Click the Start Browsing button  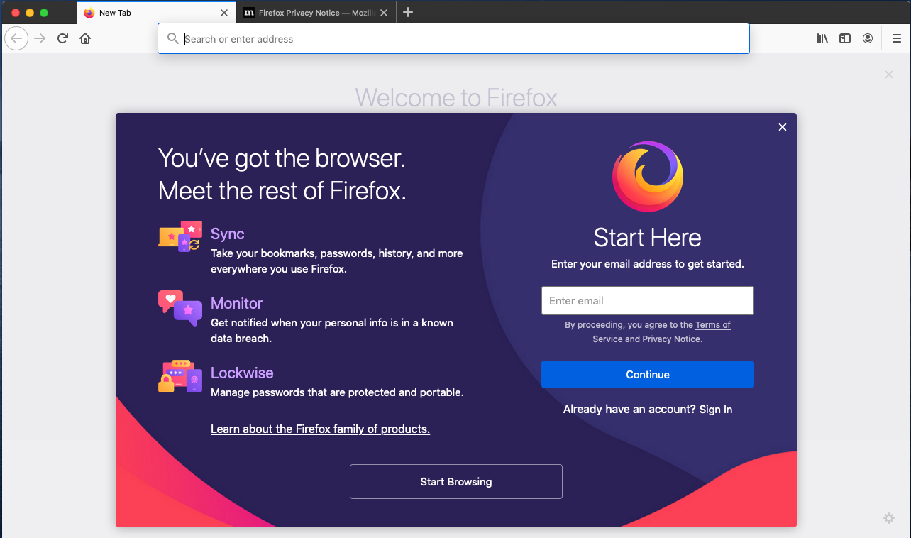pos(456,482)
